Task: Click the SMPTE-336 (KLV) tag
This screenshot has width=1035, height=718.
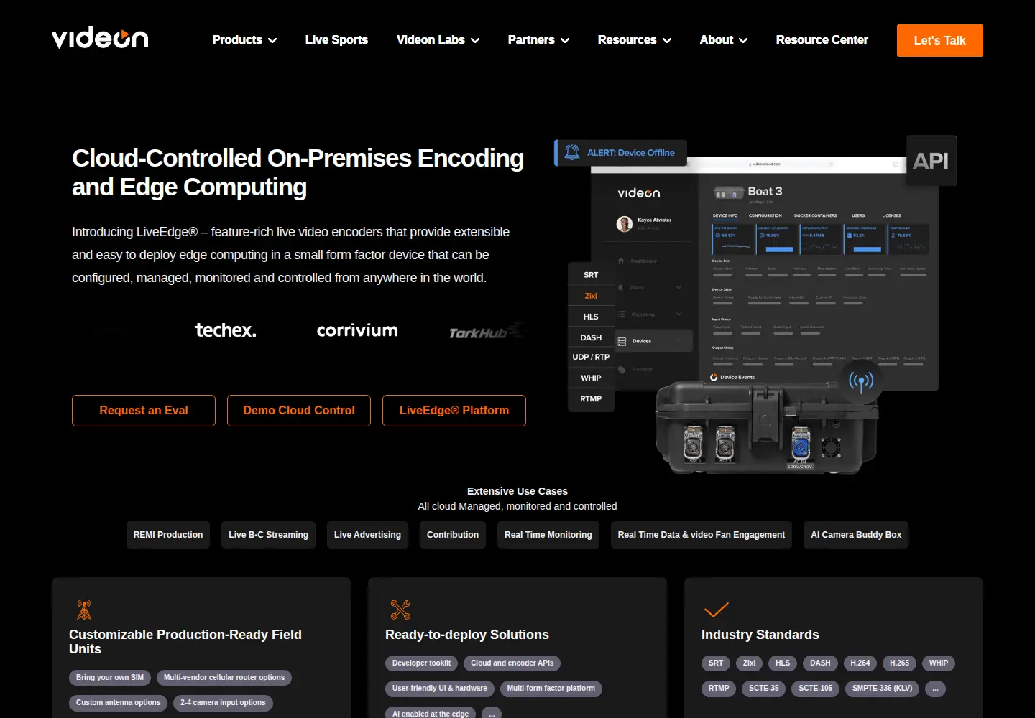Action: click(883, 689)
